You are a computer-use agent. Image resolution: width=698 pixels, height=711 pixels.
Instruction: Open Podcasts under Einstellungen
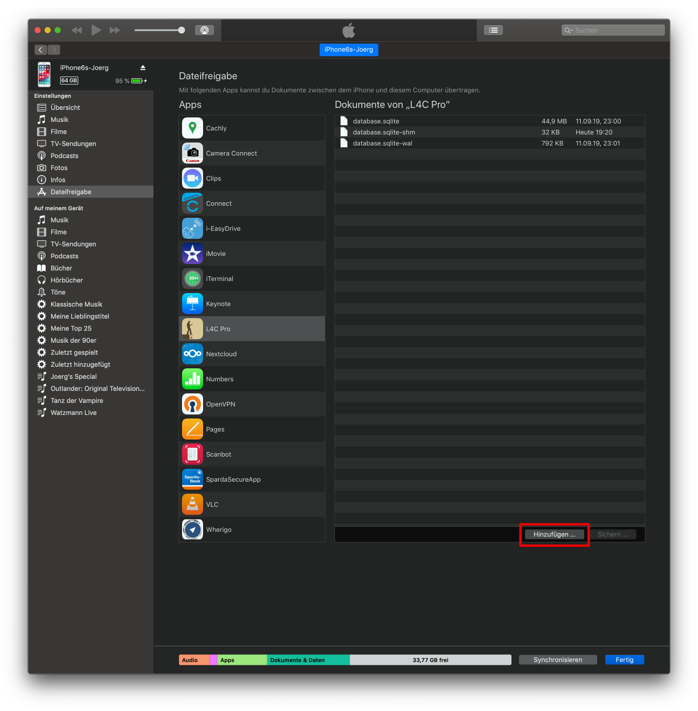(x=91, y=156)
